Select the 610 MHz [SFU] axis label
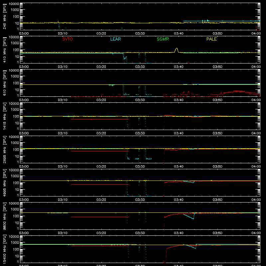 (4, 83)
